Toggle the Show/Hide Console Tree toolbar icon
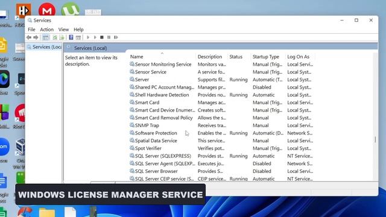The height and width of the screenshot is (217, 386). pos(46,37)
